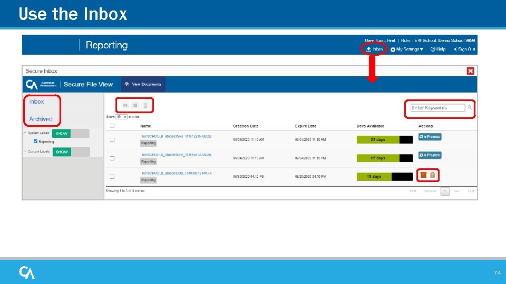Go to the Next results page
506x284 pixels.
tap(457, 191)
